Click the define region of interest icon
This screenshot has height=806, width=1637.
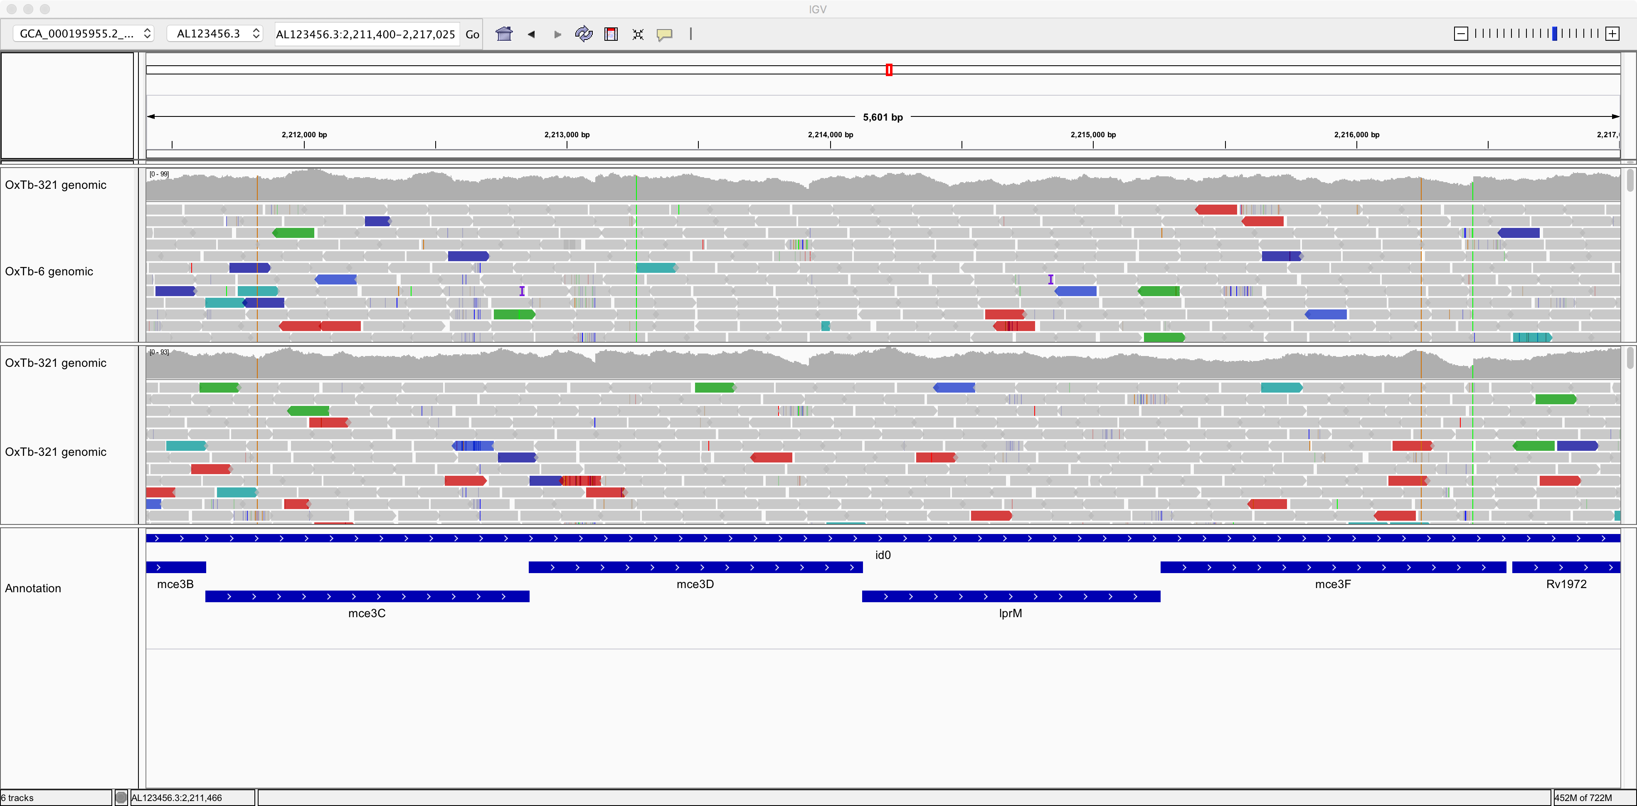pyautogui.click(x=611, y=35)
